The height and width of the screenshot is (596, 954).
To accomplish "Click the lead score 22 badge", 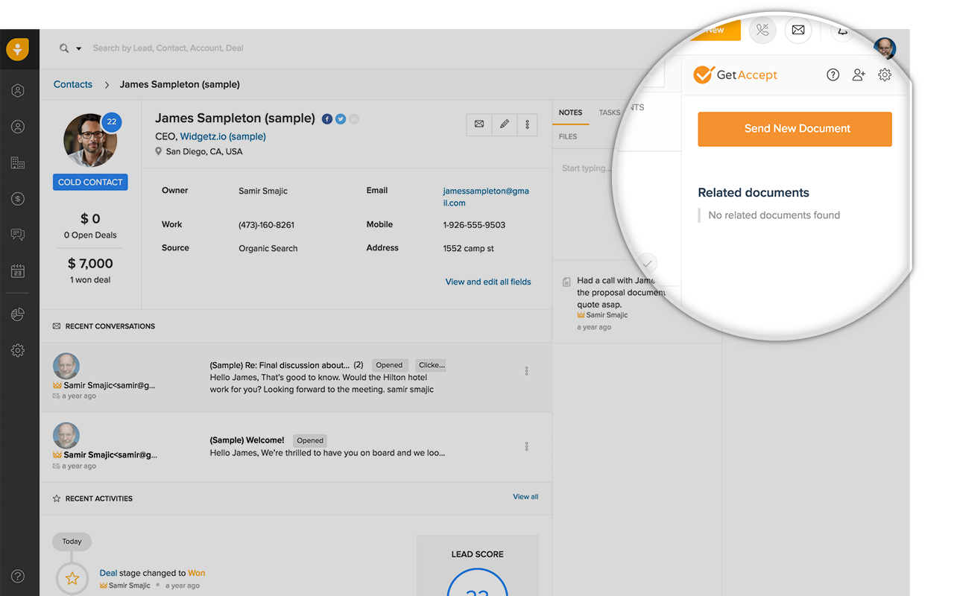I will pyautogui.click(x=111, y=122).
